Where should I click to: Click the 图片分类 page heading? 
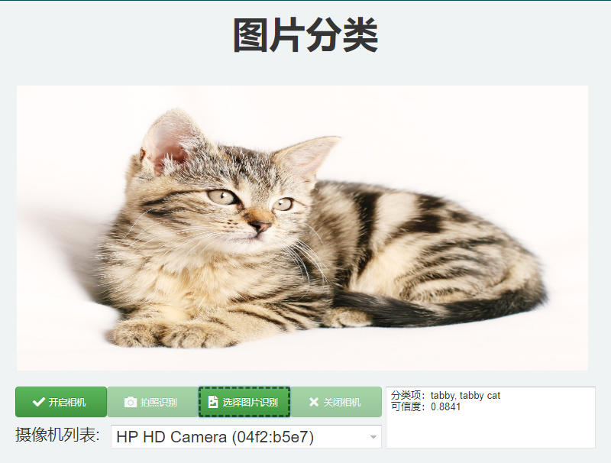[x=305, y=35]
